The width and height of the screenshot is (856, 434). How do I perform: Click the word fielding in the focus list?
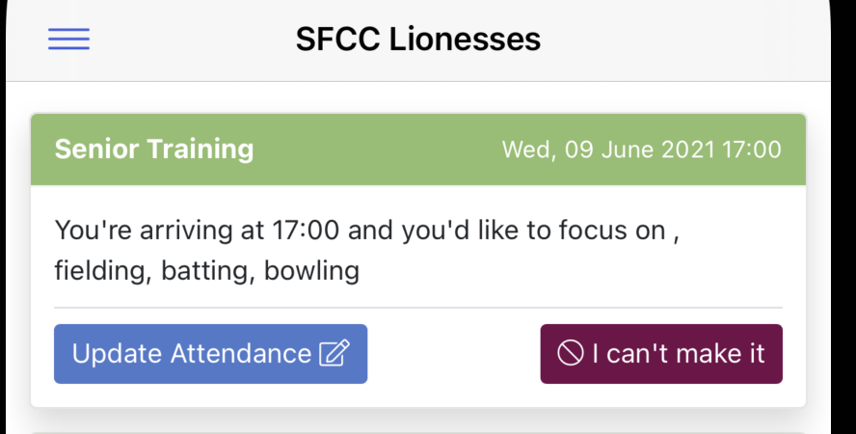click(x=103, y=271)
